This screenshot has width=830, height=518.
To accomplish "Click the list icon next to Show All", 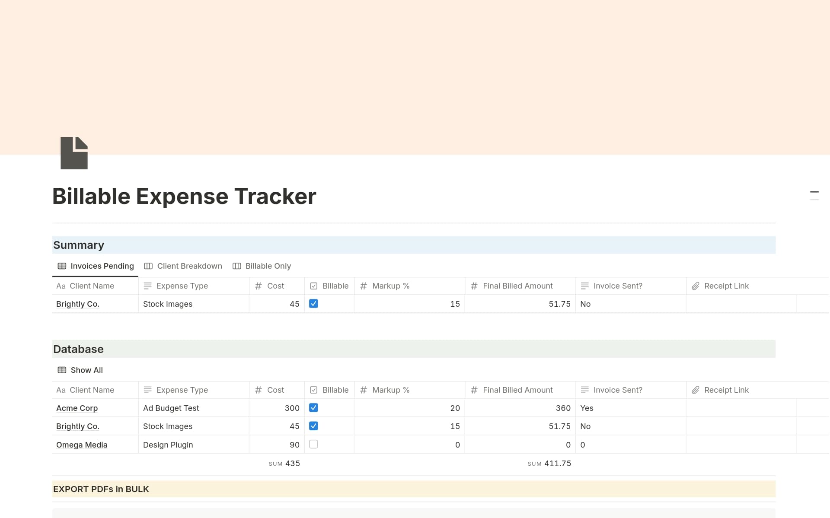I will tap(61, 370).
